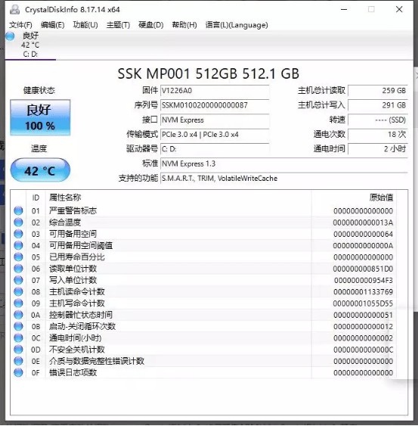This screenshot has width=418, height=426.
Task: Select the attribute name 错误日志项数
Action: (x=73, y=372)
